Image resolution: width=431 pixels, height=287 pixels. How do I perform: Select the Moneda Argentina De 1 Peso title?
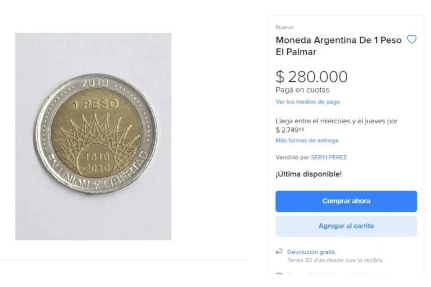(x=338, y=46)
